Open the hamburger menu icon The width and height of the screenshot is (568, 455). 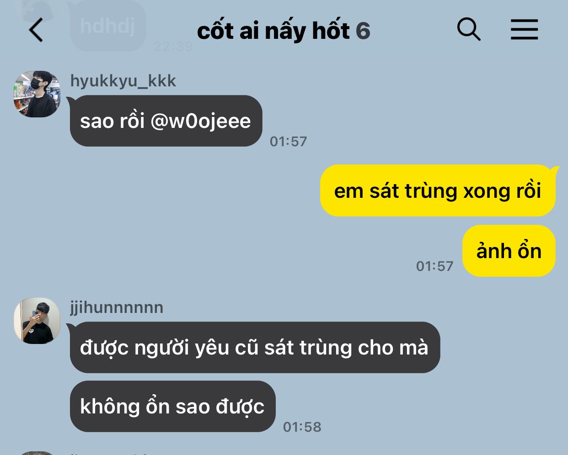point(524,30)
